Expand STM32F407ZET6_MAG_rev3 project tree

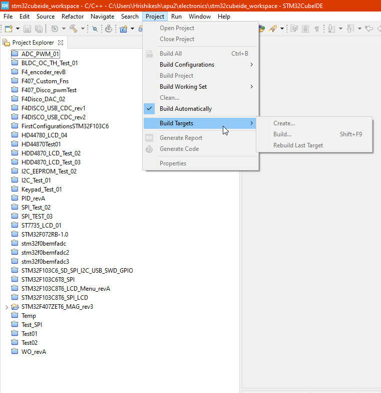[7, 307]
